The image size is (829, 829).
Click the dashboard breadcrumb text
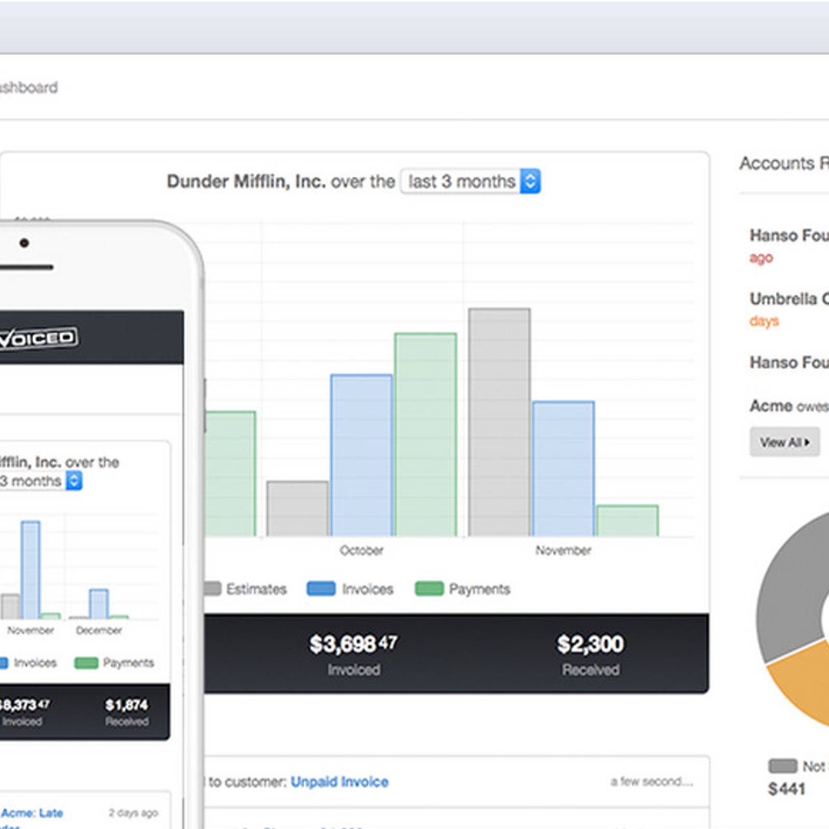click(28, 88)
